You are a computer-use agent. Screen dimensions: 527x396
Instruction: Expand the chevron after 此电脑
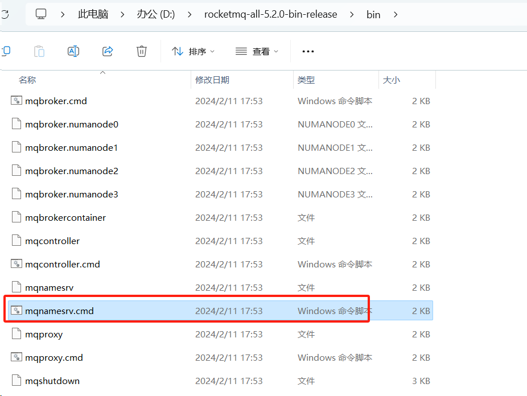122,14
